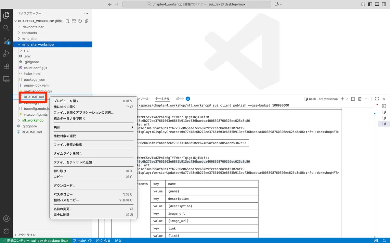Screen dimensions: 390x243
Task: Choose プレビューを開く in context menu
Action: pos(94,101)
